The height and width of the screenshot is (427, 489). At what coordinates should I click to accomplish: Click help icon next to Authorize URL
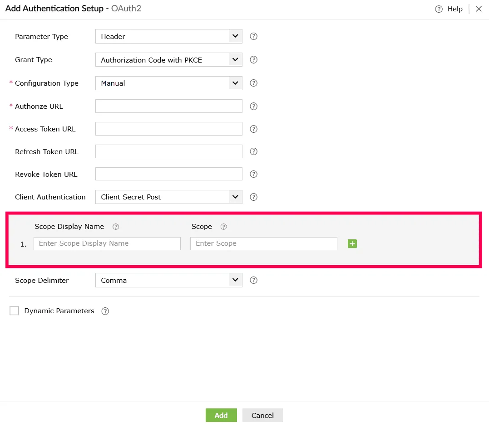click(253, 107)
